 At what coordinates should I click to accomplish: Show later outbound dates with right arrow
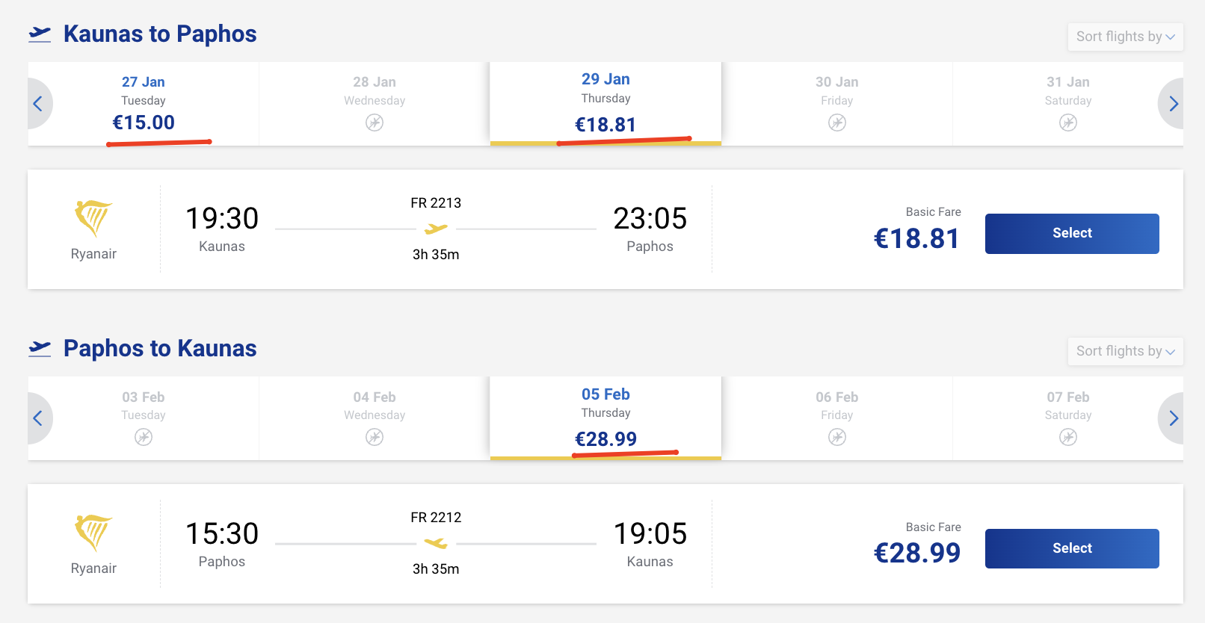tap(1173, 104)
